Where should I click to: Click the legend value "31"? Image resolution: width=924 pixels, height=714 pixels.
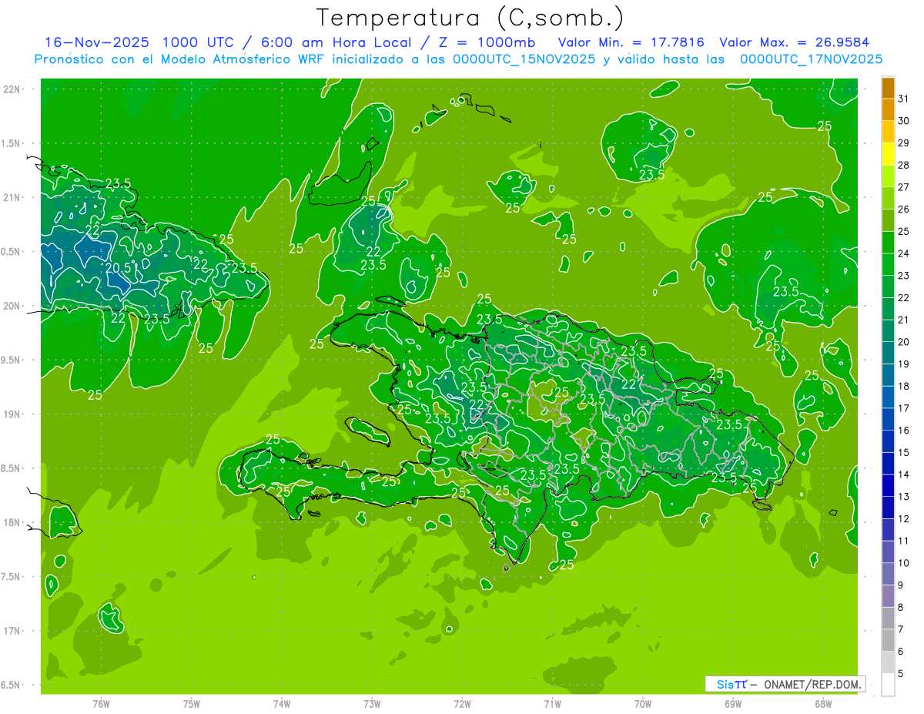coord(904,99)
